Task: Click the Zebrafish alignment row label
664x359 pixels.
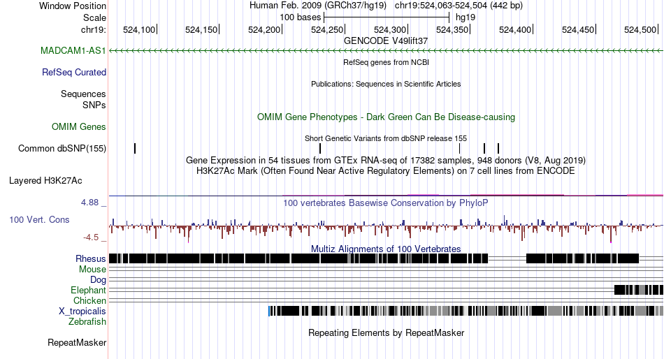Action: point(87,322)
